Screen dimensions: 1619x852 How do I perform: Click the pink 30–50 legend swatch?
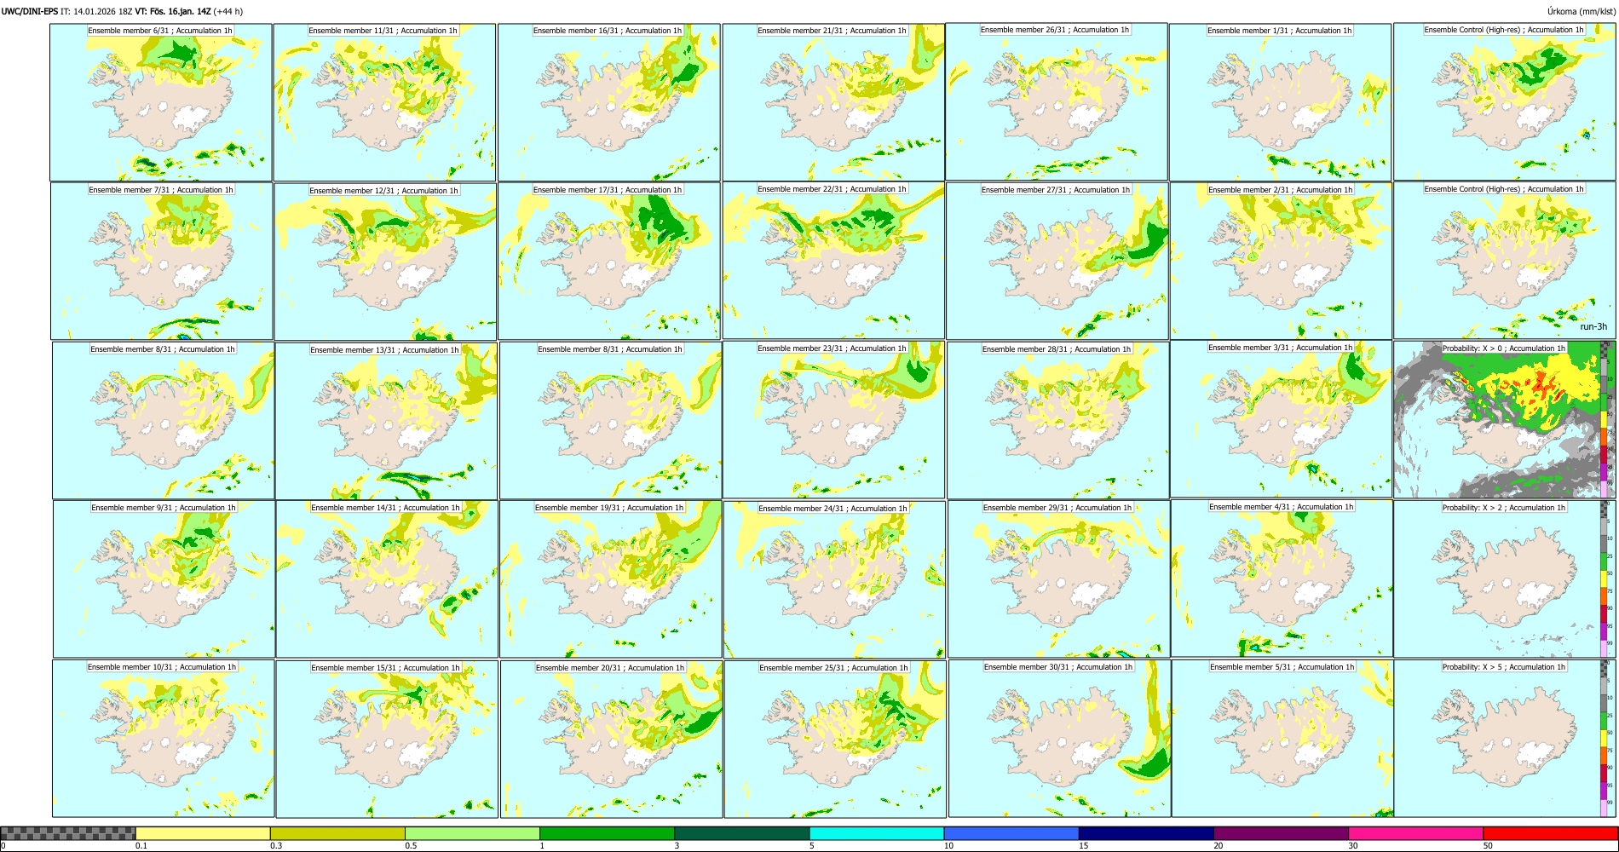[1415, 833]
